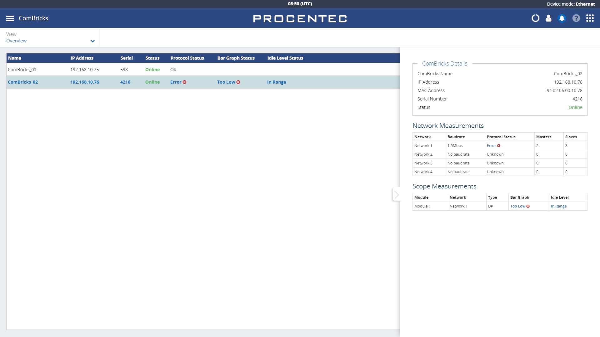Click the Error protocol status in the ComBricks_02 row
Screen dimensions: 600x337
176,82
